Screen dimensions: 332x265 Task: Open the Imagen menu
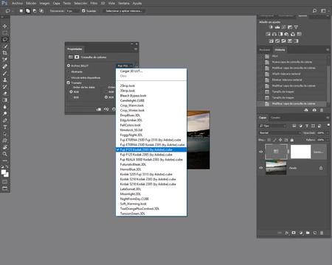tap(44, 3)
